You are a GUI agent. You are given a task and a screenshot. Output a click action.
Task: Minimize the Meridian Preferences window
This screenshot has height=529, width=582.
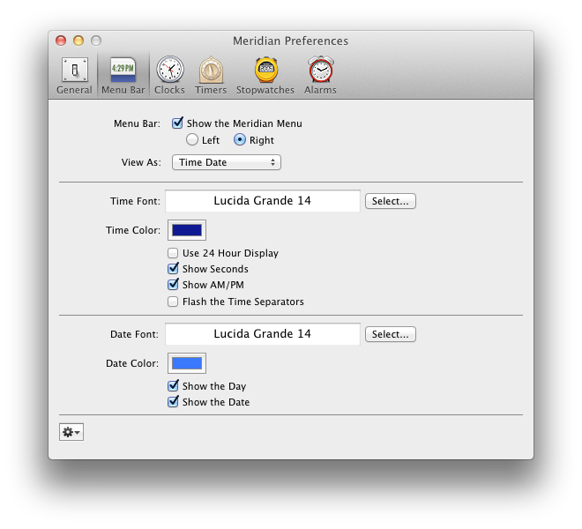click(78, 41)
